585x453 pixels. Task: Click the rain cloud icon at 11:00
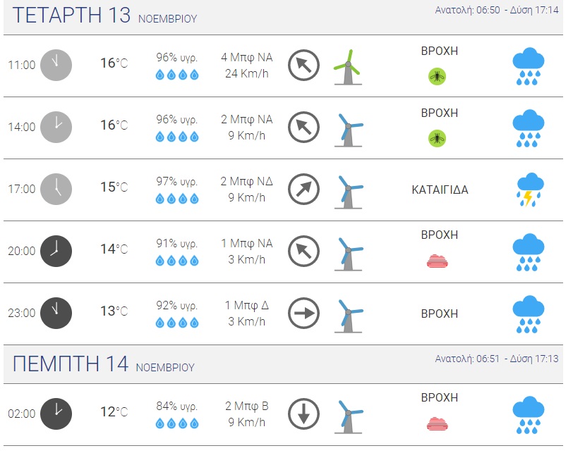pos(528,66)
